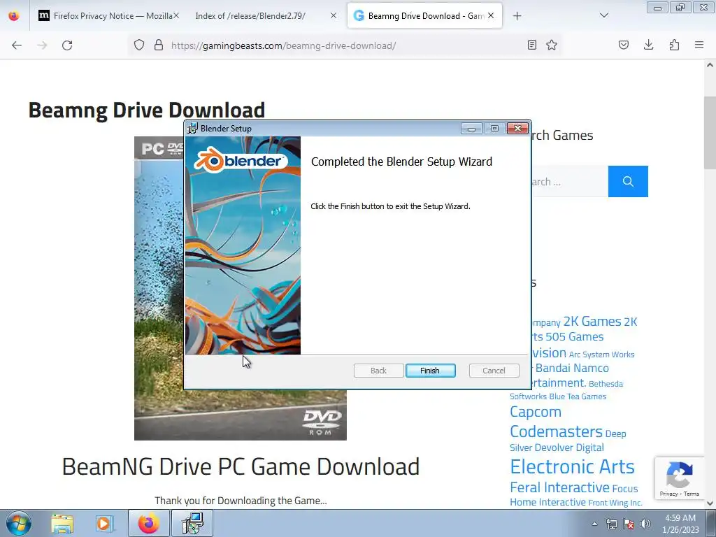The image size is (716, 537).
Task: Open Windows Explorer from taskbar
Action: click(x=62, y=524)
